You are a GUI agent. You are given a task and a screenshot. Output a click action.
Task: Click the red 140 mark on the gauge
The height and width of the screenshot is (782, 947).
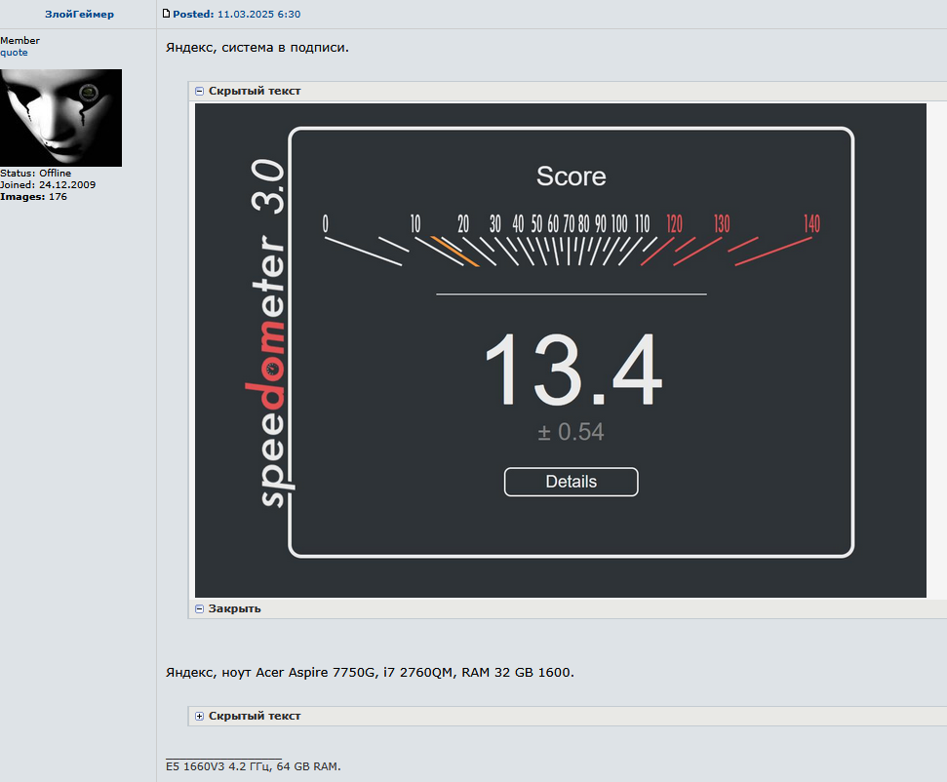tap(811, 224)
